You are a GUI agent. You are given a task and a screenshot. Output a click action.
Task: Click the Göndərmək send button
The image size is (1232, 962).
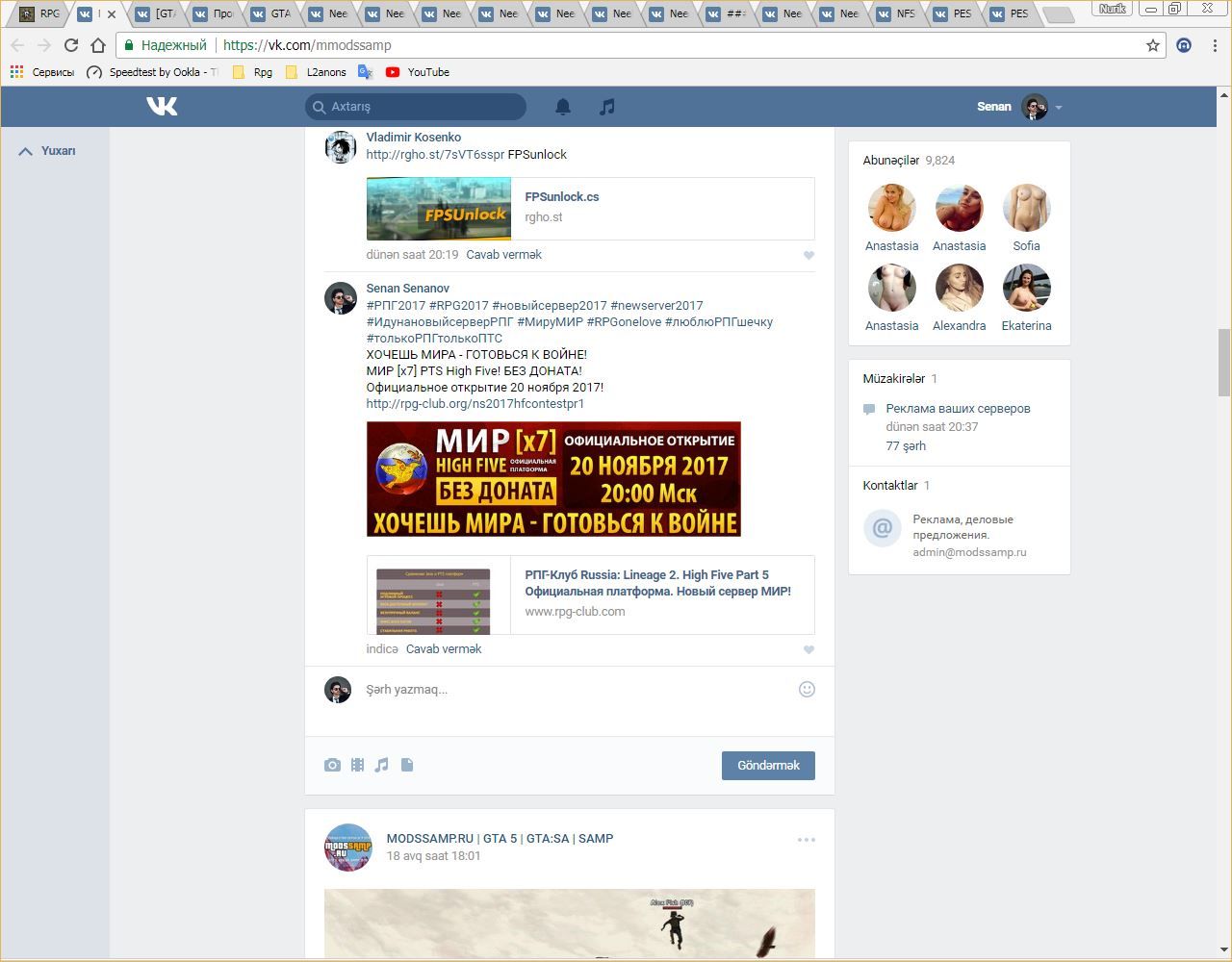coord(768,766)
